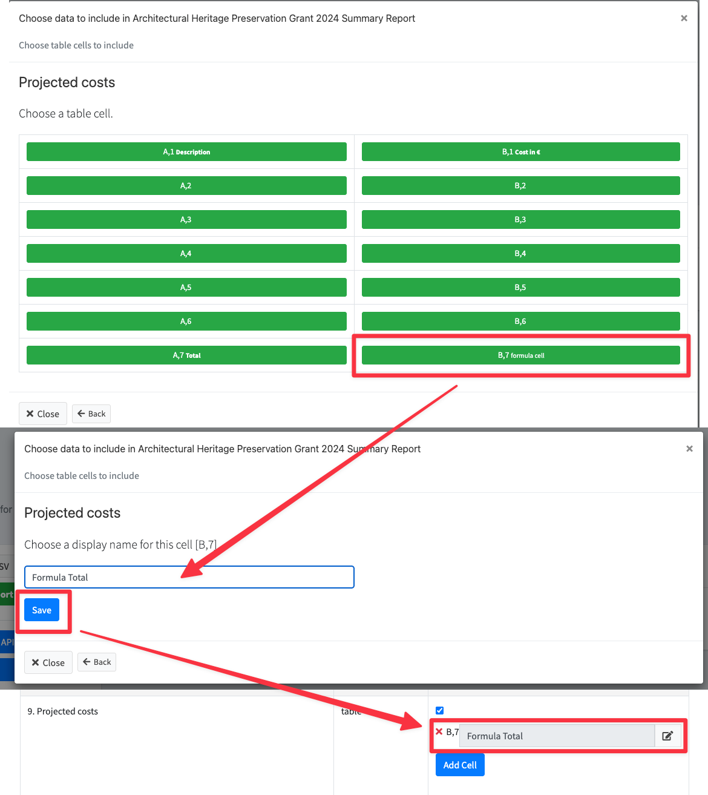Click Close in the display name dialog

[48, 662]
